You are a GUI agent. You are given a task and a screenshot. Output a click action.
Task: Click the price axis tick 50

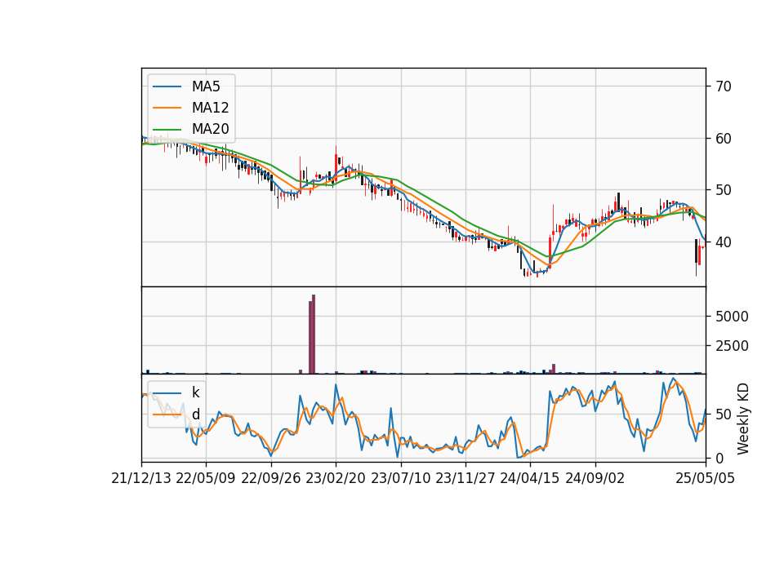724,190
